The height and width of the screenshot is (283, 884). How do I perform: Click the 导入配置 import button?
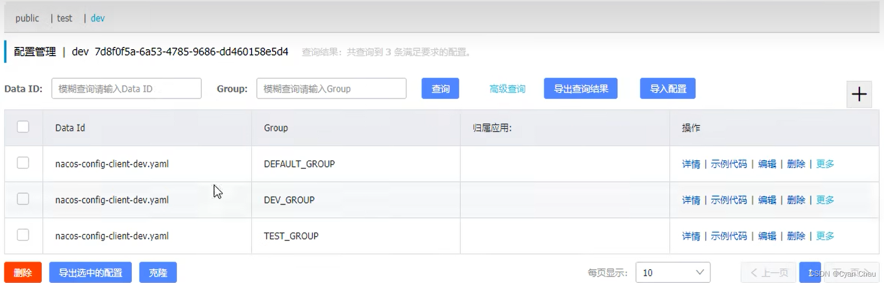click(x=668, y=89)
